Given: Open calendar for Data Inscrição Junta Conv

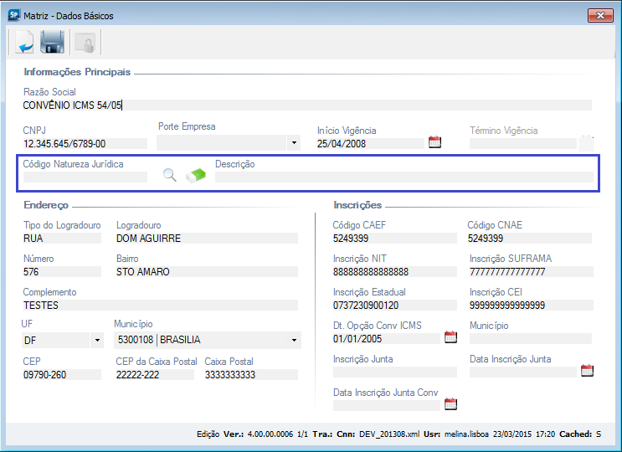Looking at the screenshot, I should point(450,404).
